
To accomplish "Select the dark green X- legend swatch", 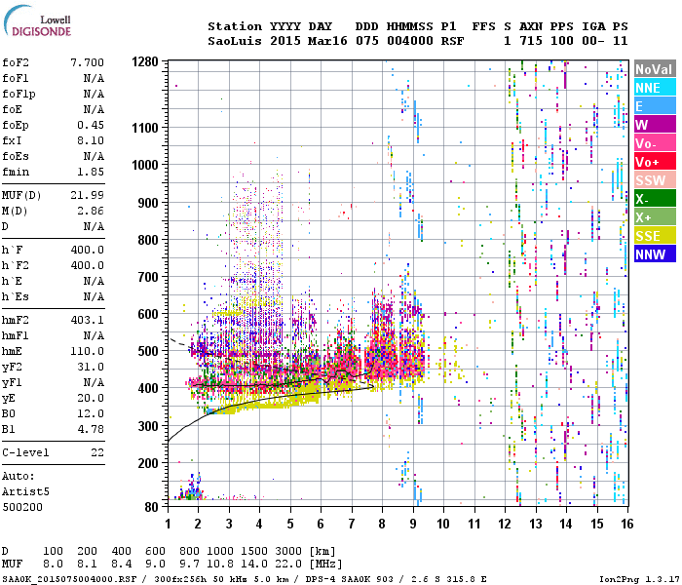I will [655, 199].
